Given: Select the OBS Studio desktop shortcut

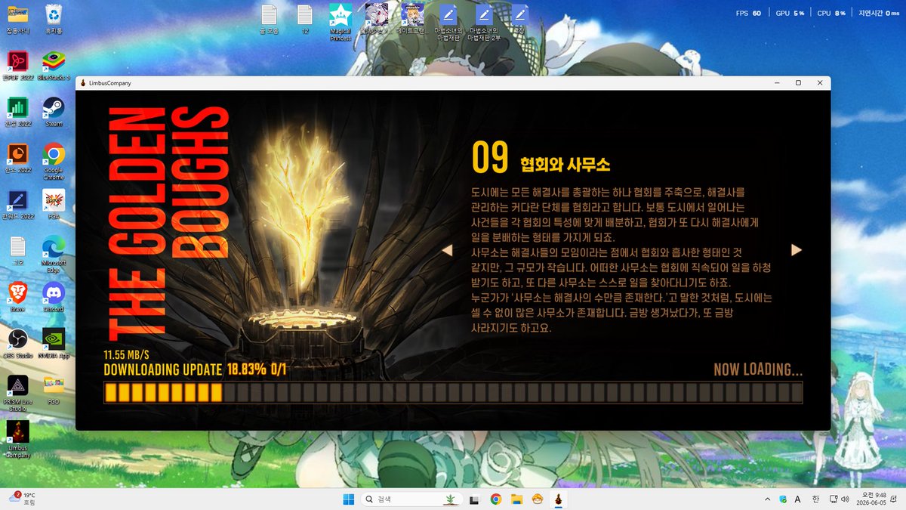Looking at the screenshot, I should [x=17, y=342].
